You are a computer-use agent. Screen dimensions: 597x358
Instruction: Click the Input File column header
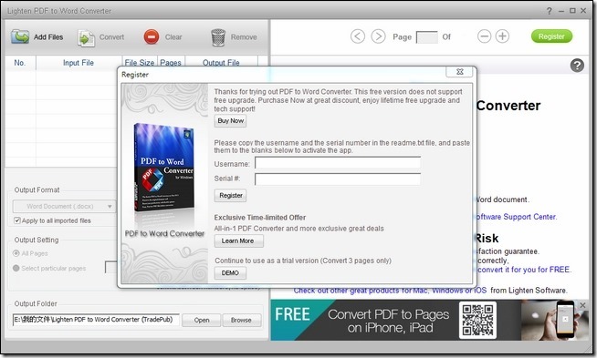coord(79,63)
